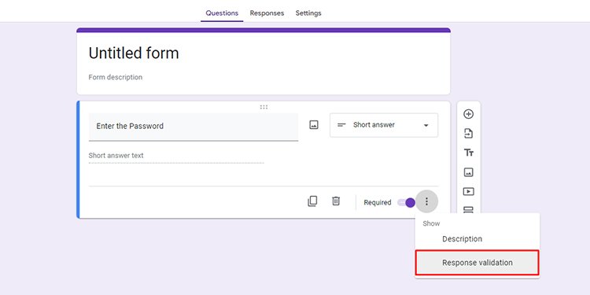Select the Questions tab

[222, 13]
